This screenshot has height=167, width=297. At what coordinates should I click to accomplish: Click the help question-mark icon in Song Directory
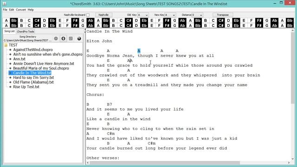[x=79, y=39]
